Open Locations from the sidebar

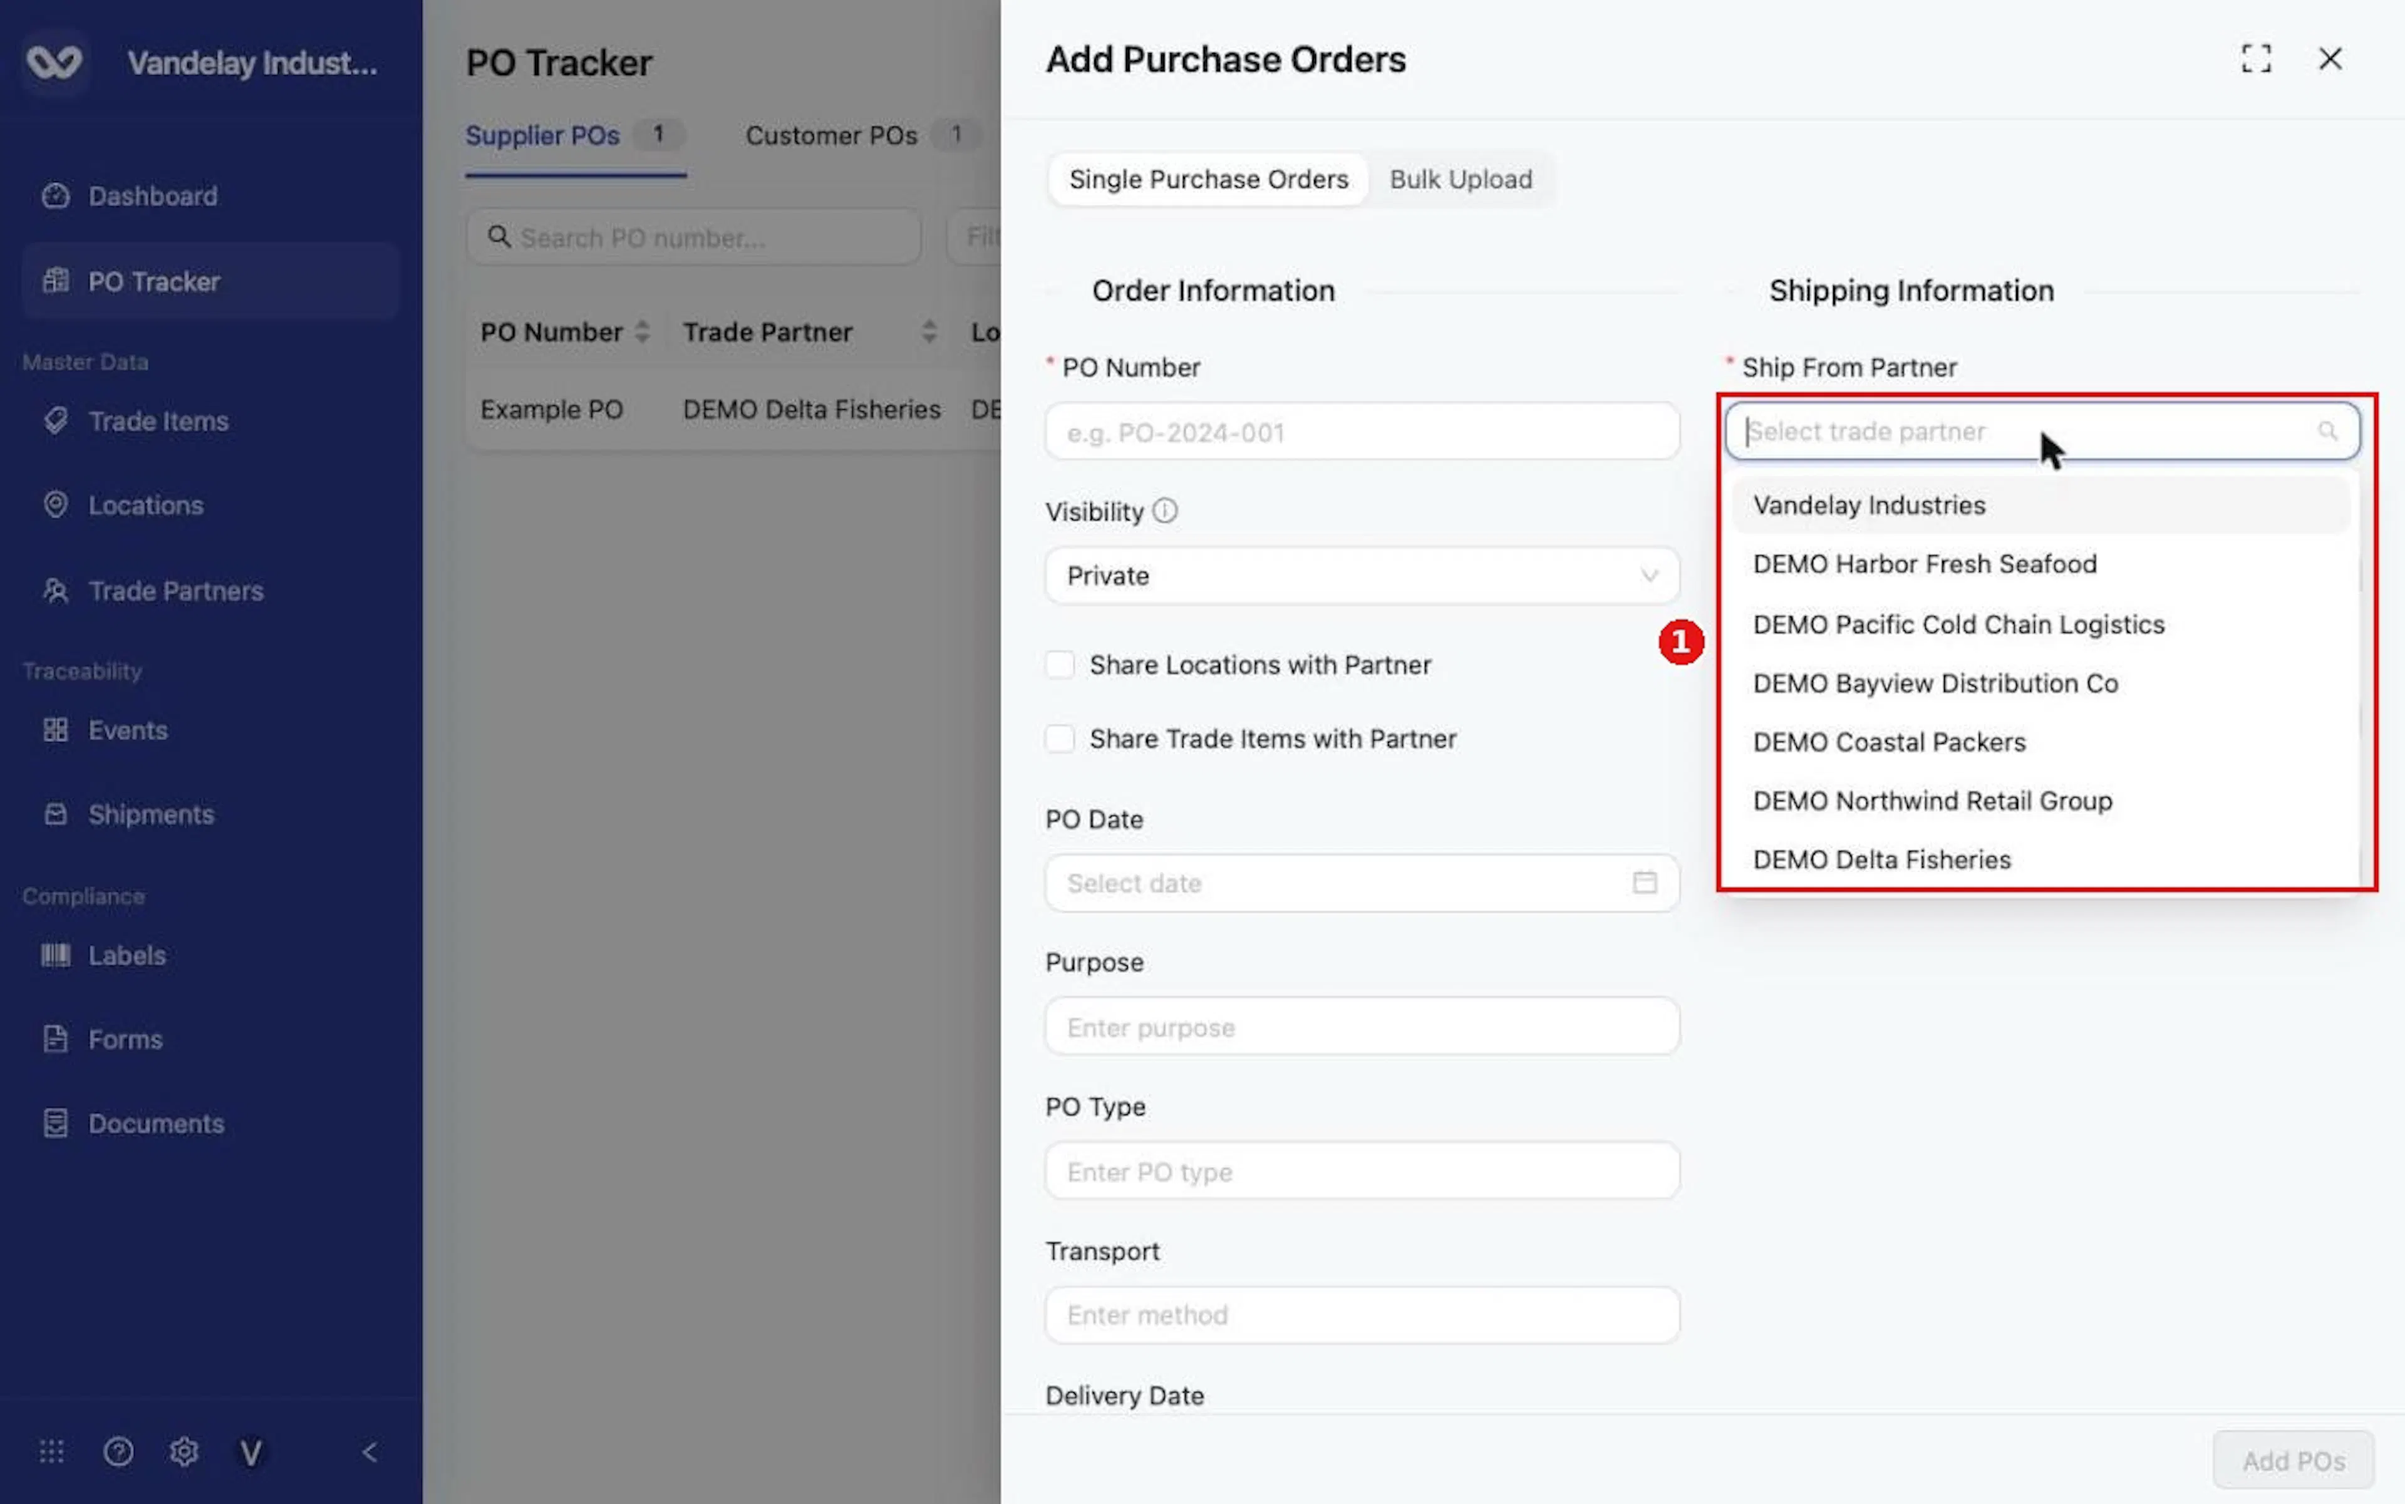coord(210,506)
